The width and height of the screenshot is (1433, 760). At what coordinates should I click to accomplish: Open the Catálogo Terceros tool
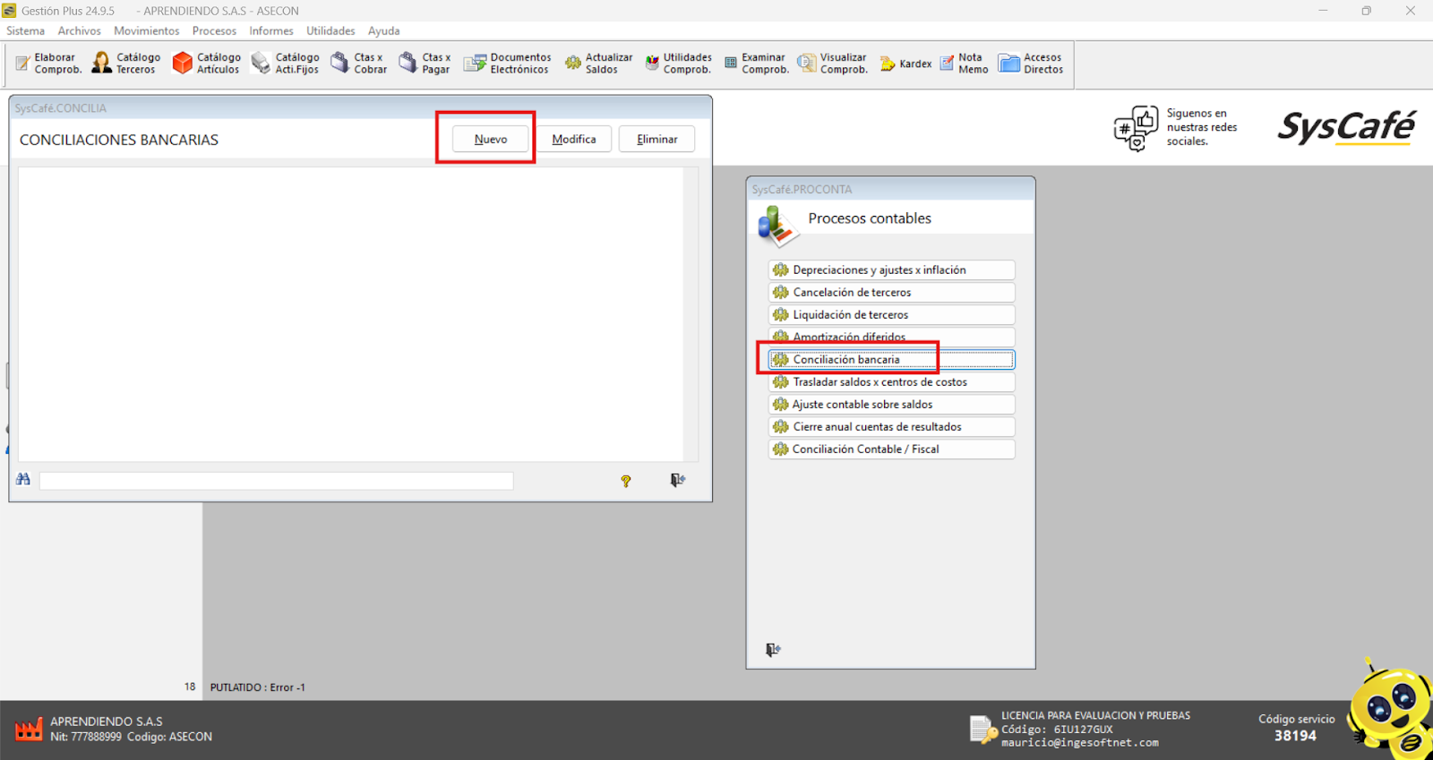(x=126, y=64)
